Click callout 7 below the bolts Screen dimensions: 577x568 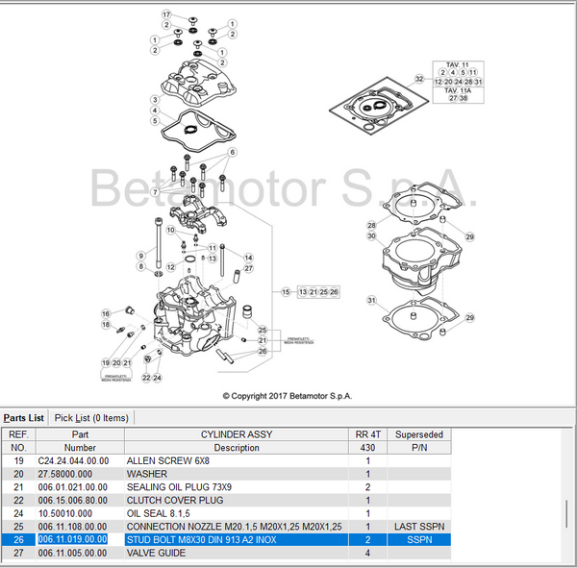pyautogui.click(x=155, y=191)
